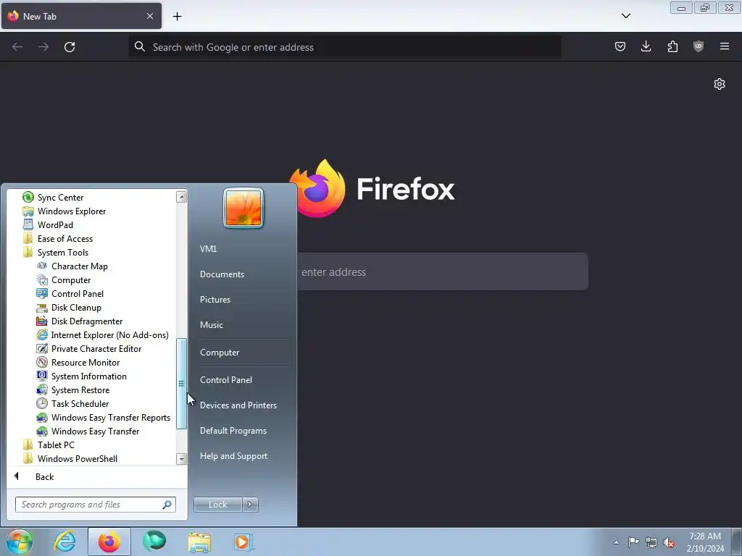Image resolution: width=742 pixels, height=556 pixels.
Task: Click the muted volume tray icon
Action: click(669, 542)
